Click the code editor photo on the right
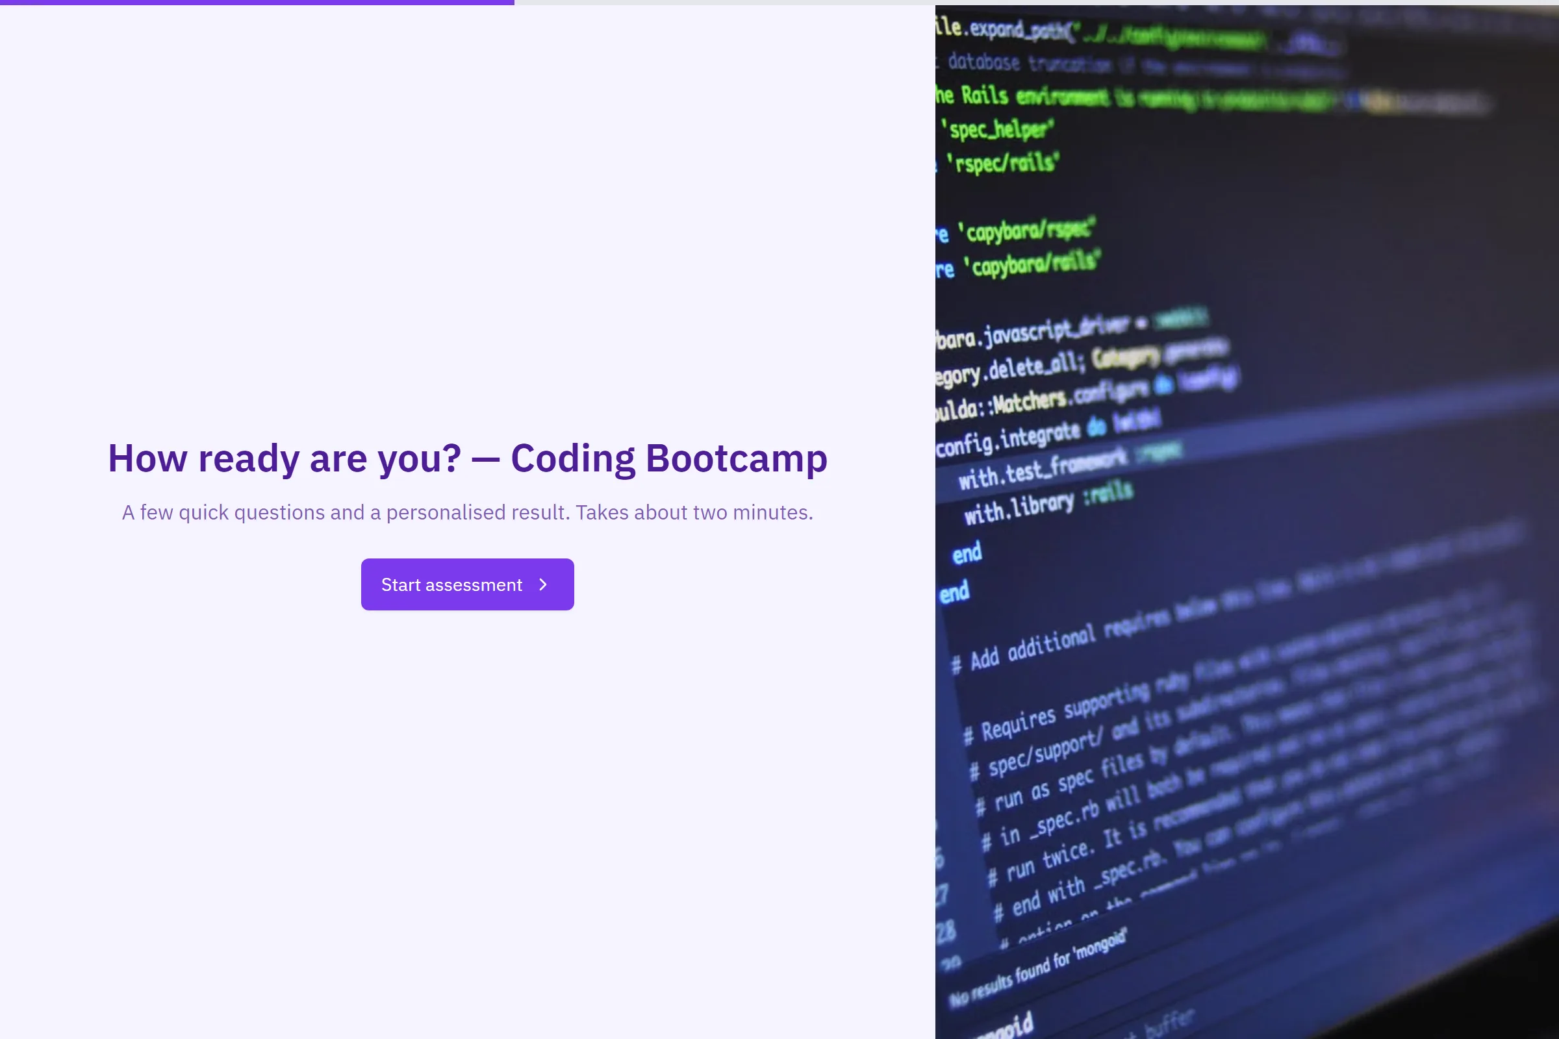Image resolution: width=1559 pixels, height=1039 pixels. [1247, 522]
